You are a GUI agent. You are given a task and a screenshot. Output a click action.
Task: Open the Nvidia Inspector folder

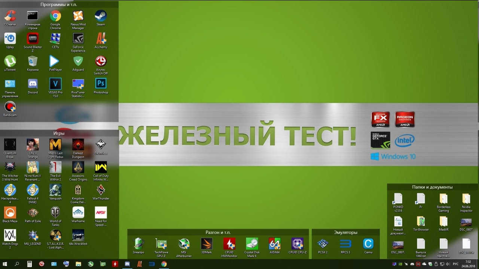pos(466,199)
